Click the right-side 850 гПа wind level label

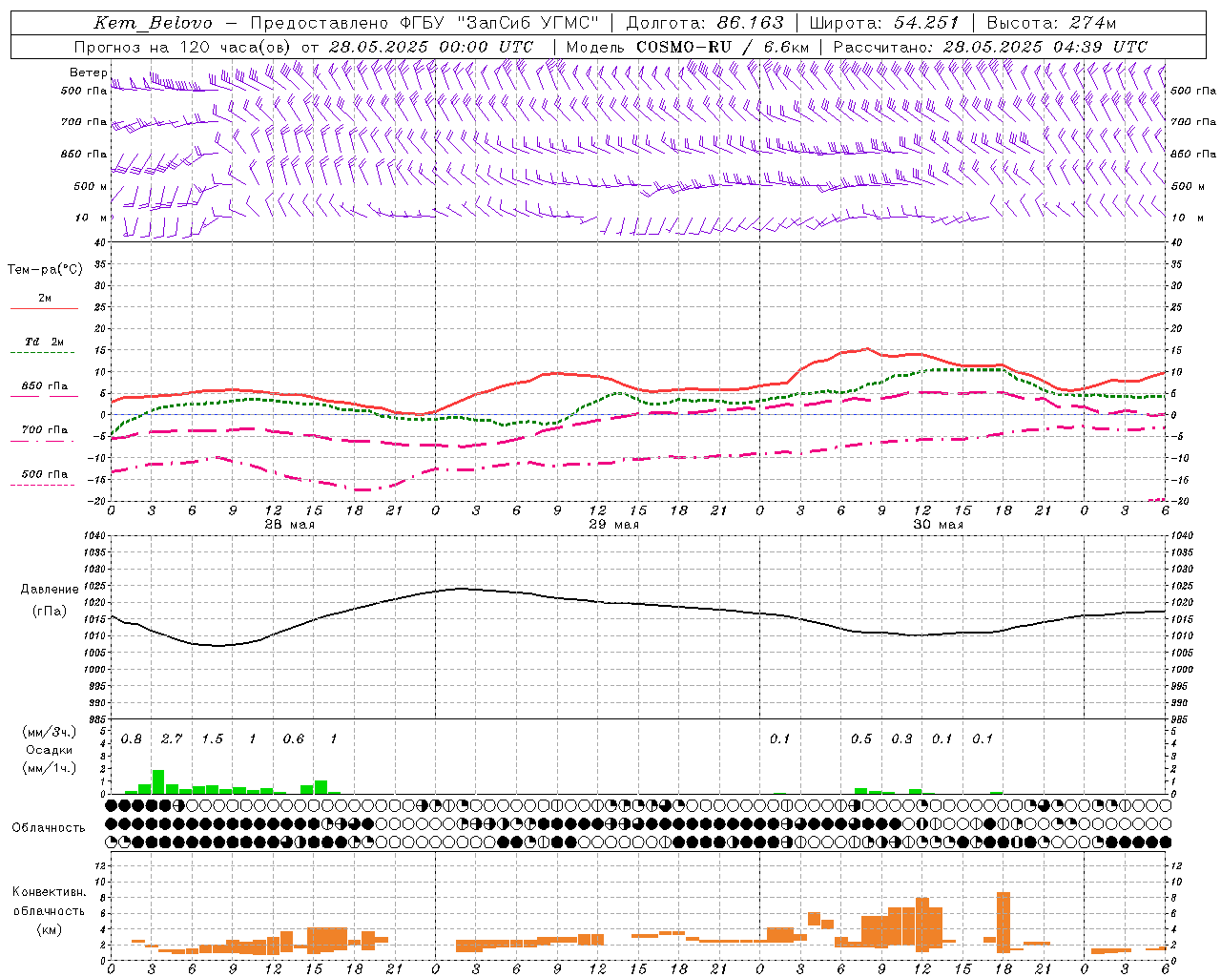coord(1193,154)
